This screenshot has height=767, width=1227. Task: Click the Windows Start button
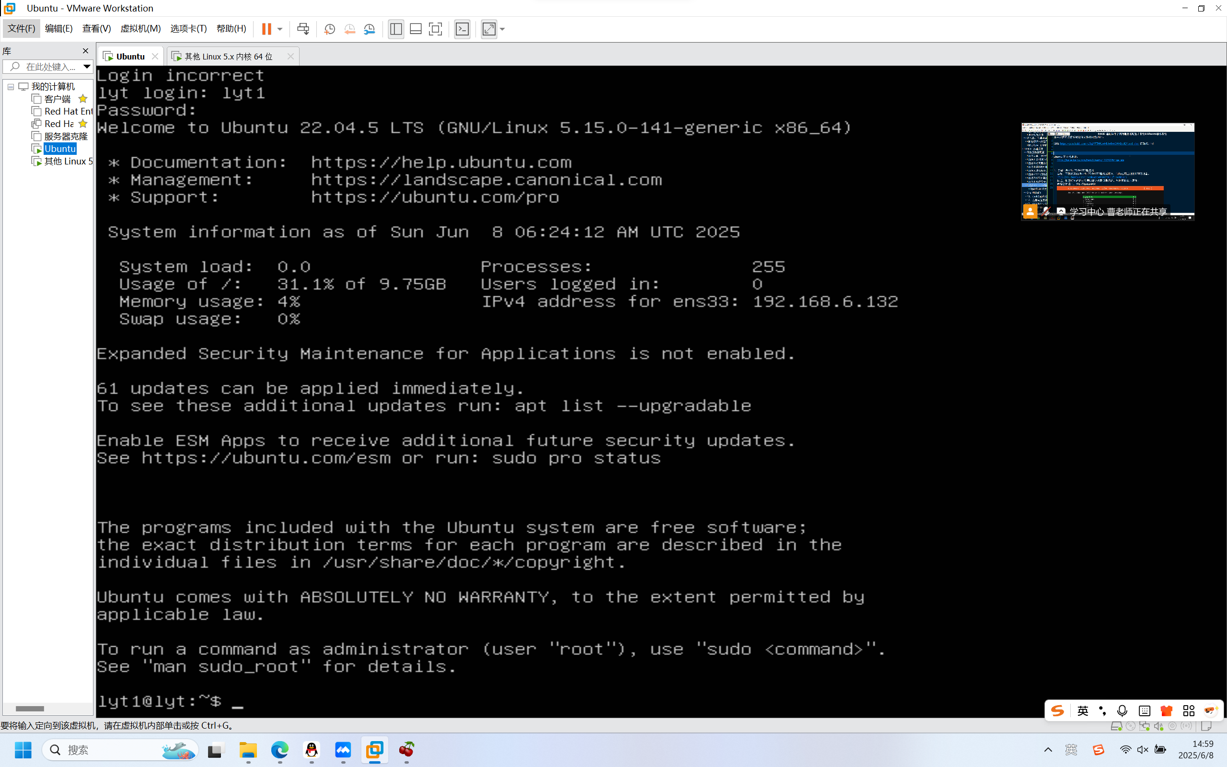(x=23, y=750)
